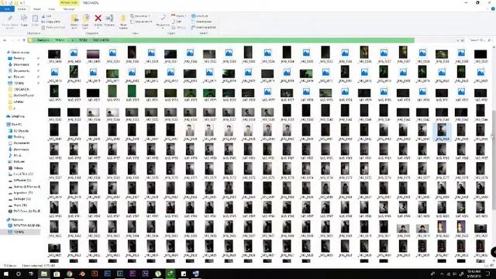Click the taskbar clock

(474, 274)
